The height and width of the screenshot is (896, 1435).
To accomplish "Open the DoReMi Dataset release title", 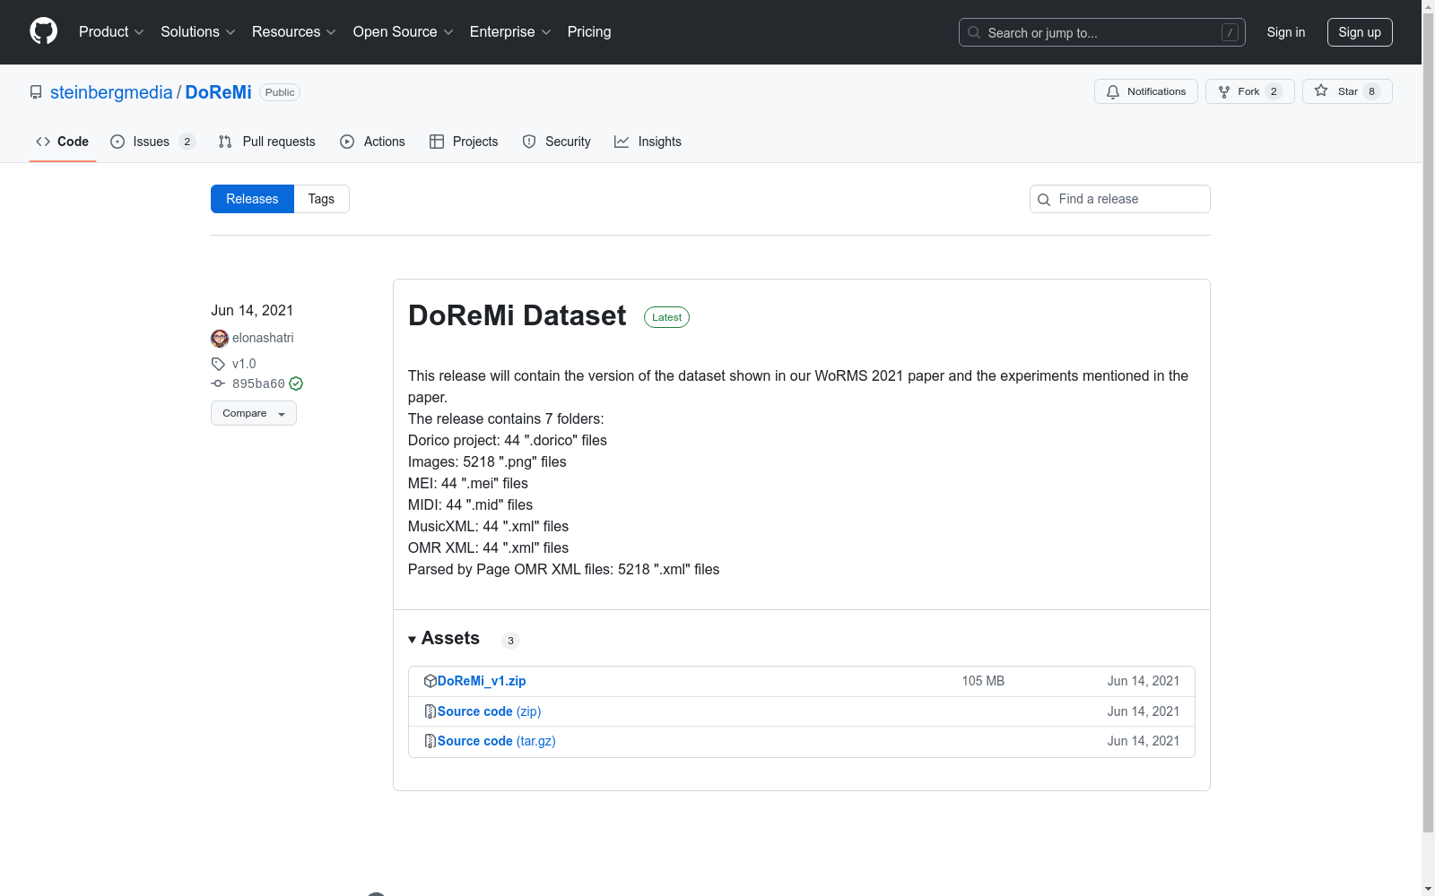I will pyautogui.click(x=517, y=315).
